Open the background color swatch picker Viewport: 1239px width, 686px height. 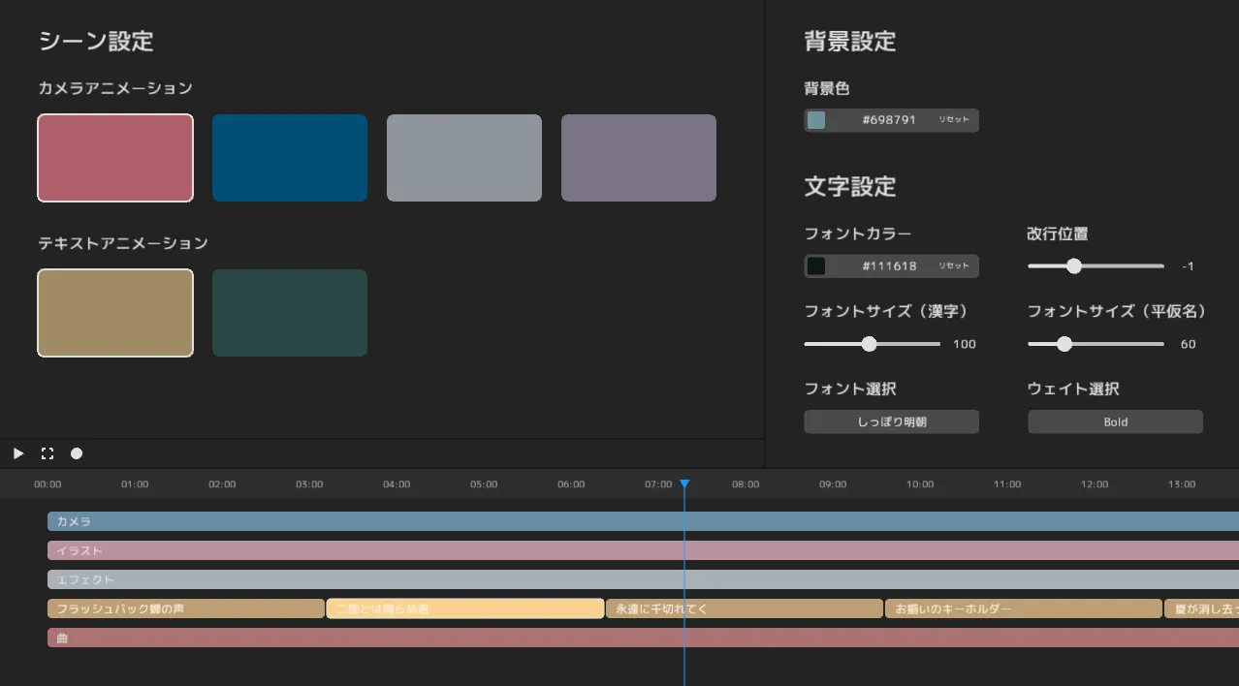[816, 120]
